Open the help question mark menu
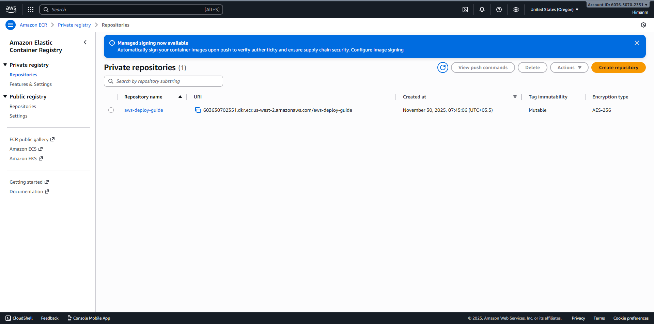Image resolution: width=654 pixels, height=324 pixels. pyautogui.click(x=499, y=10)
